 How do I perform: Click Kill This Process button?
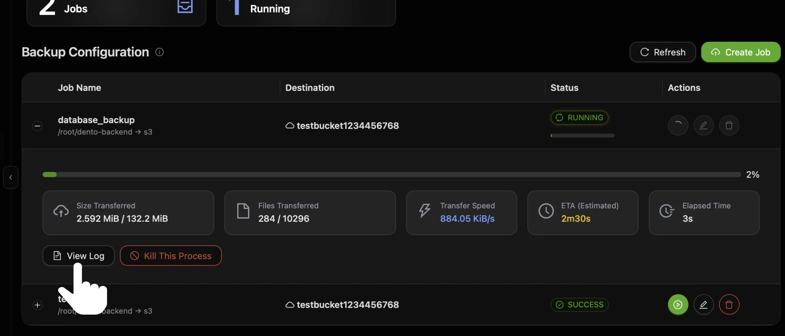click(x=171, y=256)
